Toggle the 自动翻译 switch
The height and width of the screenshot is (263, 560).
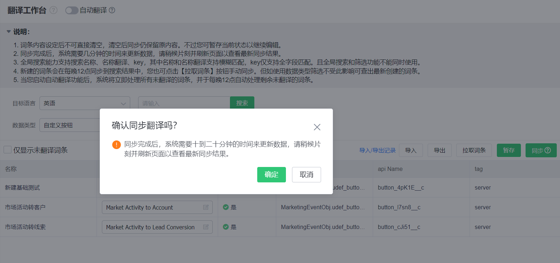pos(72,10)
